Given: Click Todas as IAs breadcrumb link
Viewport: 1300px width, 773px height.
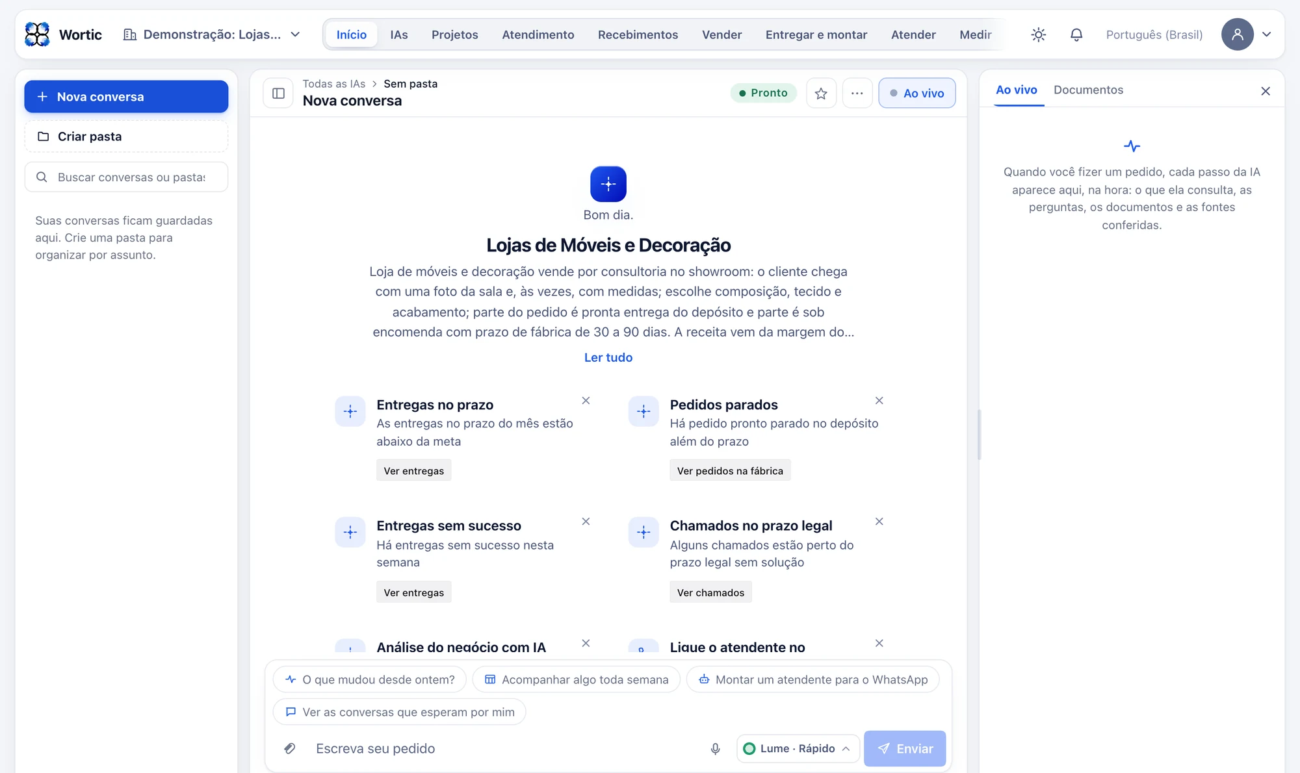Looking at the screenshot, I should (x=333, y=84).
